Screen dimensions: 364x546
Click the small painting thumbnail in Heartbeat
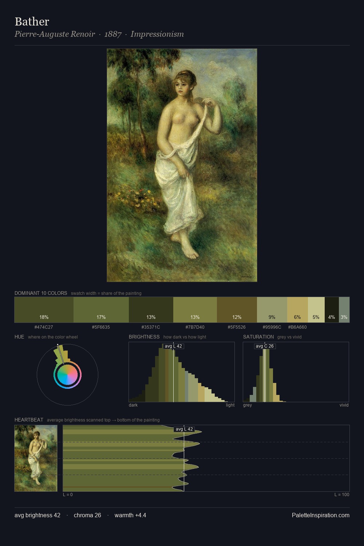point(36,458)
